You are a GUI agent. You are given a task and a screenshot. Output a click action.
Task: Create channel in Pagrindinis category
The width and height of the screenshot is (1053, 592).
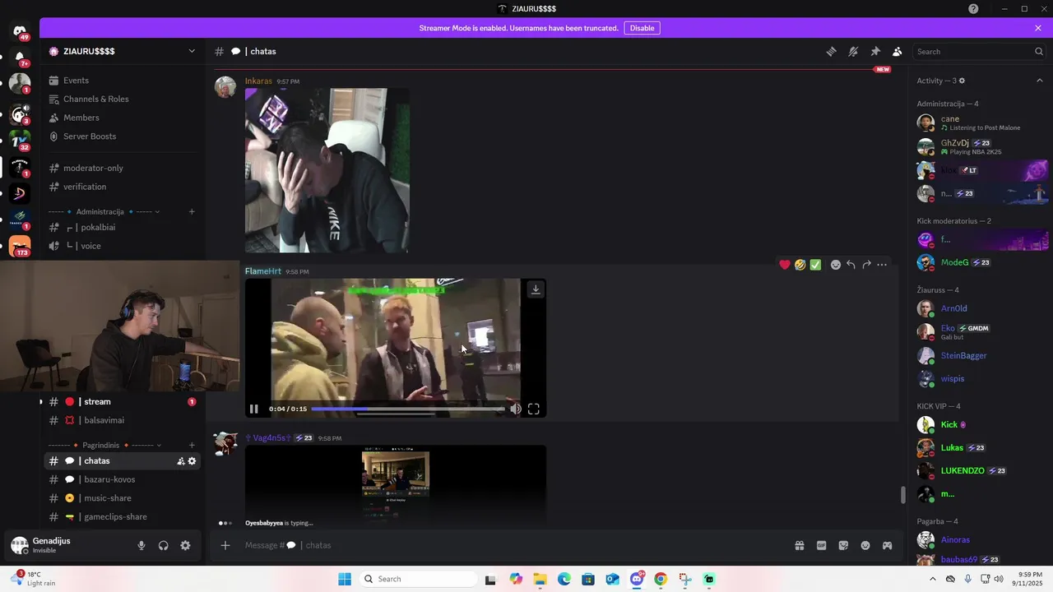(x=192, y=445)
